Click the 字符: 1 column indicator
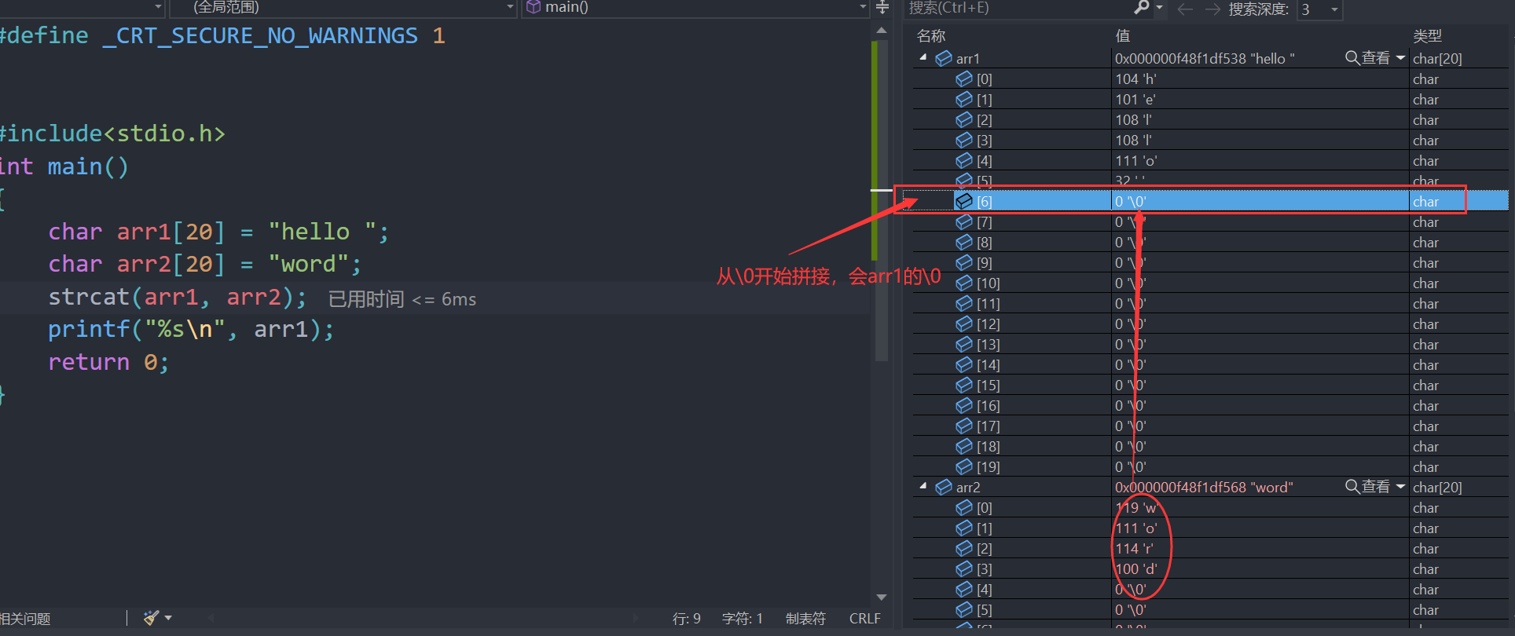Image resolution: width=1515 pixels, height=636 pixels. (742, 619)
